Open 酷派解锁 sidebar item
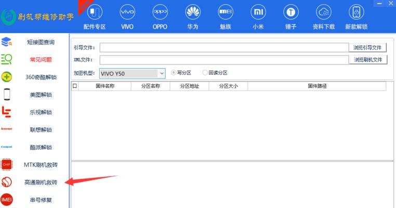This screenshot has height=208, width=396. coord(41,147)
